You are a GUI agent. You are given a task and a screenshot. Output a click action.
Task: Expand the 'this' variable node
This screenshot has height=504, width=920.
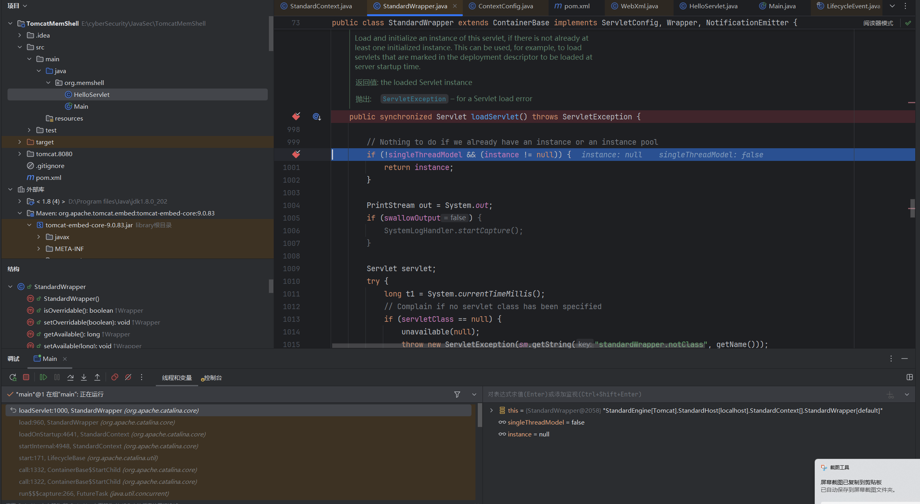492,411
